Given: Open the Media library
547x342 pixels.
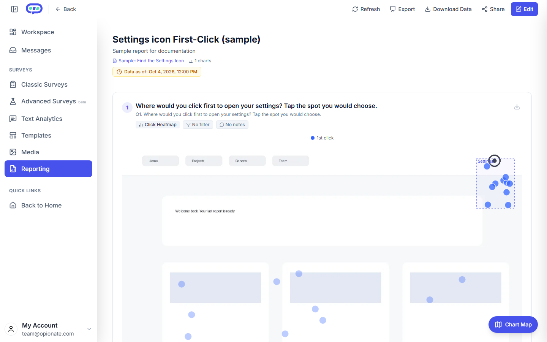Looking at the screenshot, I should (48, 152).
